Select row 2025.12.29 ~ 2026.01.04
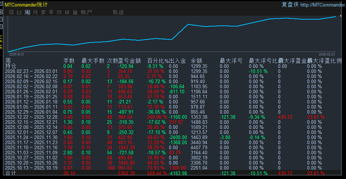The height and width of the screenshot is (179, 346). pyautogui.click(x=31, y=112)
